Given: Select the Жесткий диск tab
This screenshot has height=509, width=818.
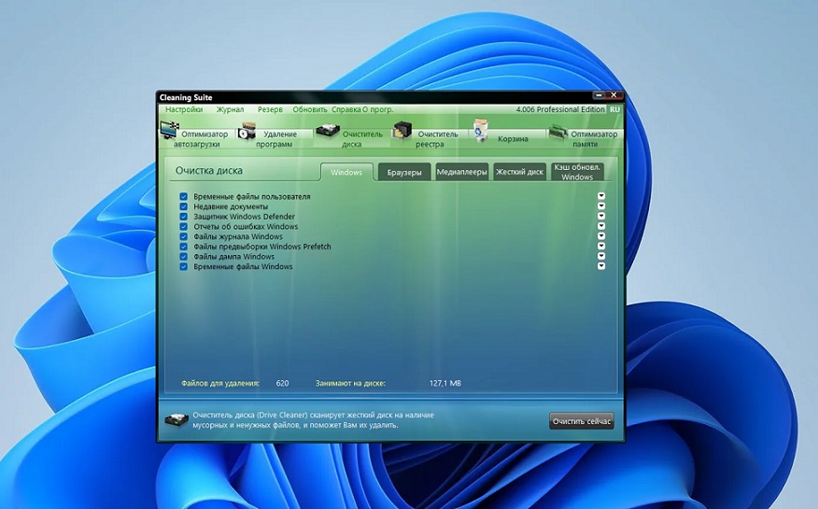Looking at the screenshot, I should click(x=519, y=172).
